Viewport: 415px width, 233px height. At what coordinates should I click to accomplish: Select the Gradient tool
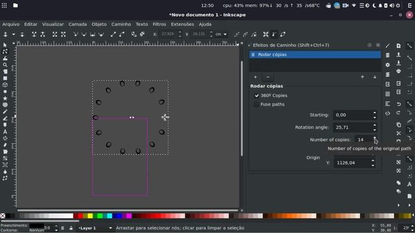tap(5, 158)
